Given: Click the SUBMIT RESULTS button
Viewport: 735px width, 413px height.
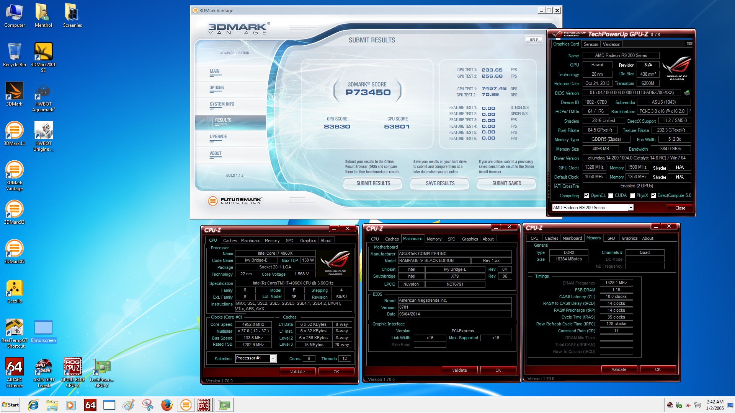Looking at the screenshot, I should 373,184.
